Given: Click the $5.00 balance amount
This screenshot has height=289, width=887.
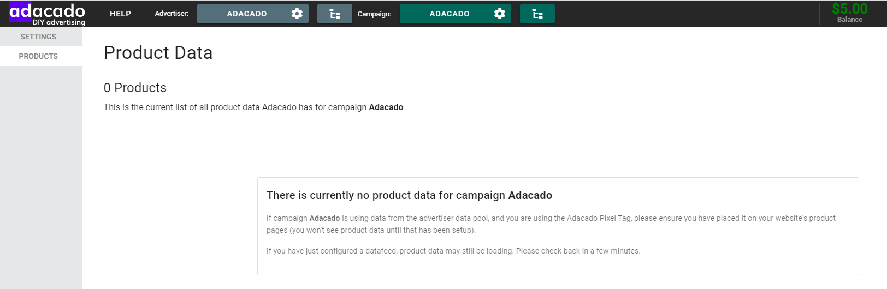Looking at the screenshot, I should [849, 9].
